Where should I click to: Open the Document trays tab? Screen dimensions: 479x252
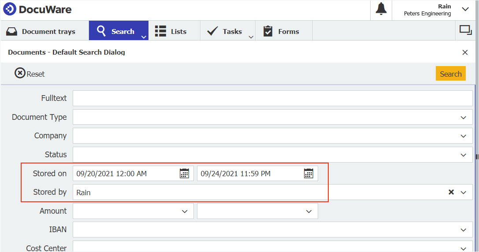[41, 31]
